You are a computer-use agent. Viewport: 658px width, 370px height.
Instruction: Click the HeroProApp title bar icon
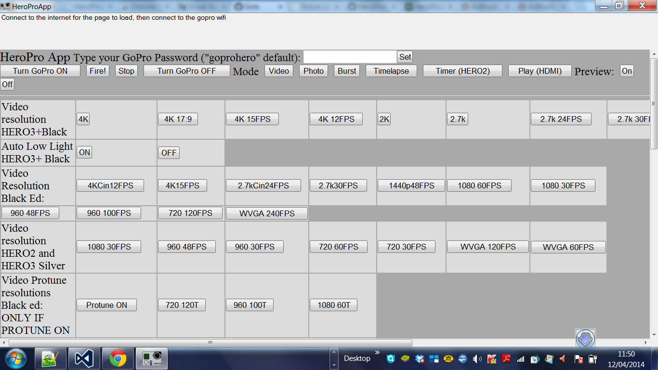click(5, 7)
